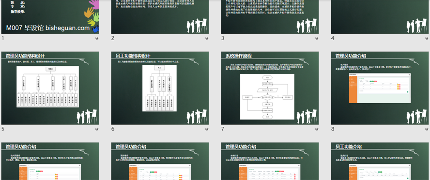This screenshot has height=180, width=430.
Task: Select slide 3 thumbnail
Action: tap(270, 17)
